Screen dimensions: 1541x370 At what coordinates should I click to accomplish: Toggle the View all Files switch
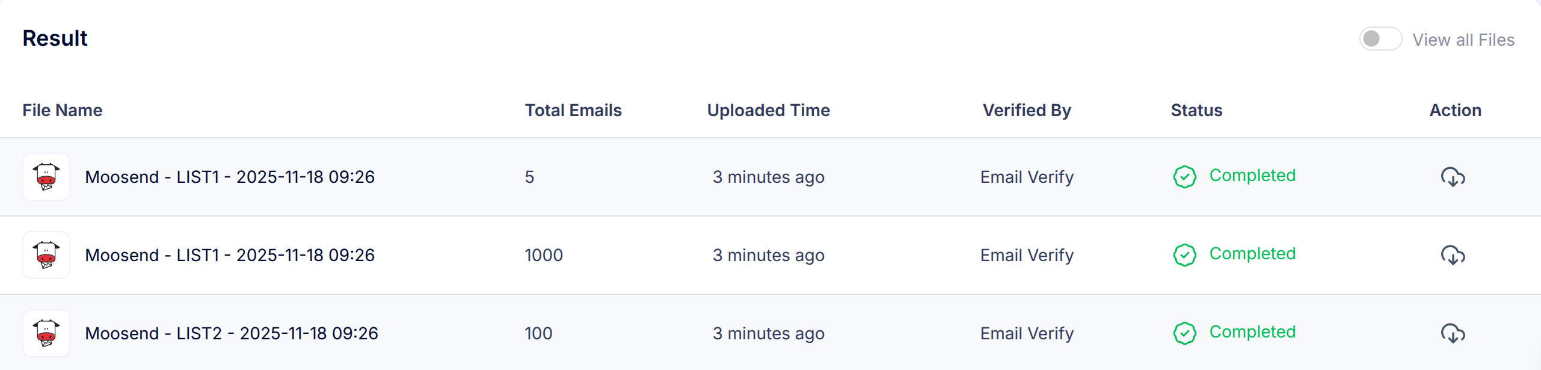pyautogui.click(x=1380, y=39)
